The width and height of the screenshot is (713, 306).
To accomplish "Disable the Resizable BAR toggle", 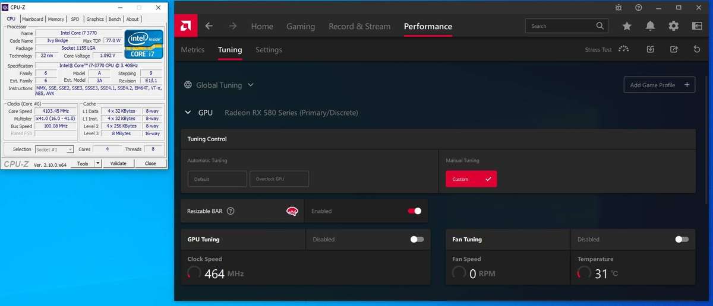I will pos(414,211).
